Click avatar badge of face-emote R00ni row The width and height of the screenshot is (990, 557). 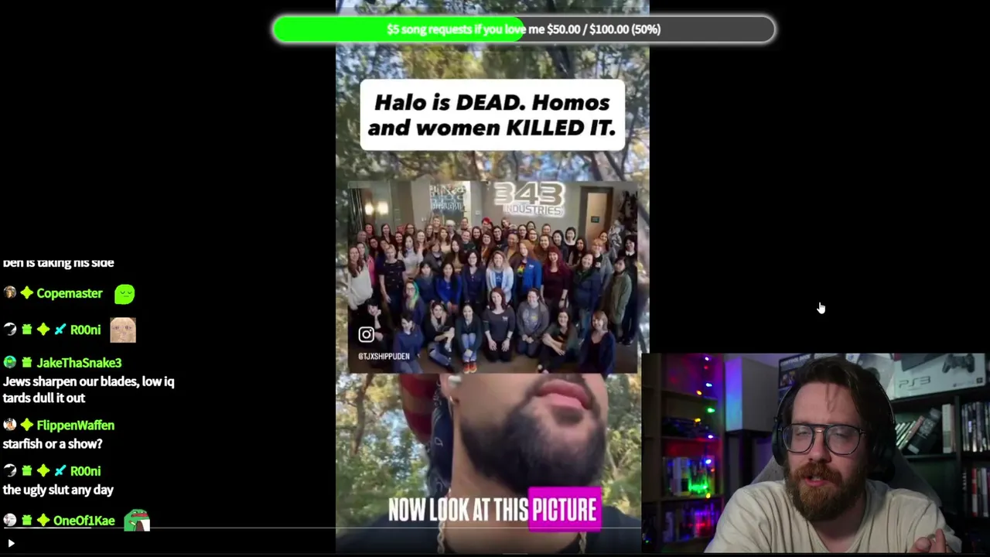9,330
